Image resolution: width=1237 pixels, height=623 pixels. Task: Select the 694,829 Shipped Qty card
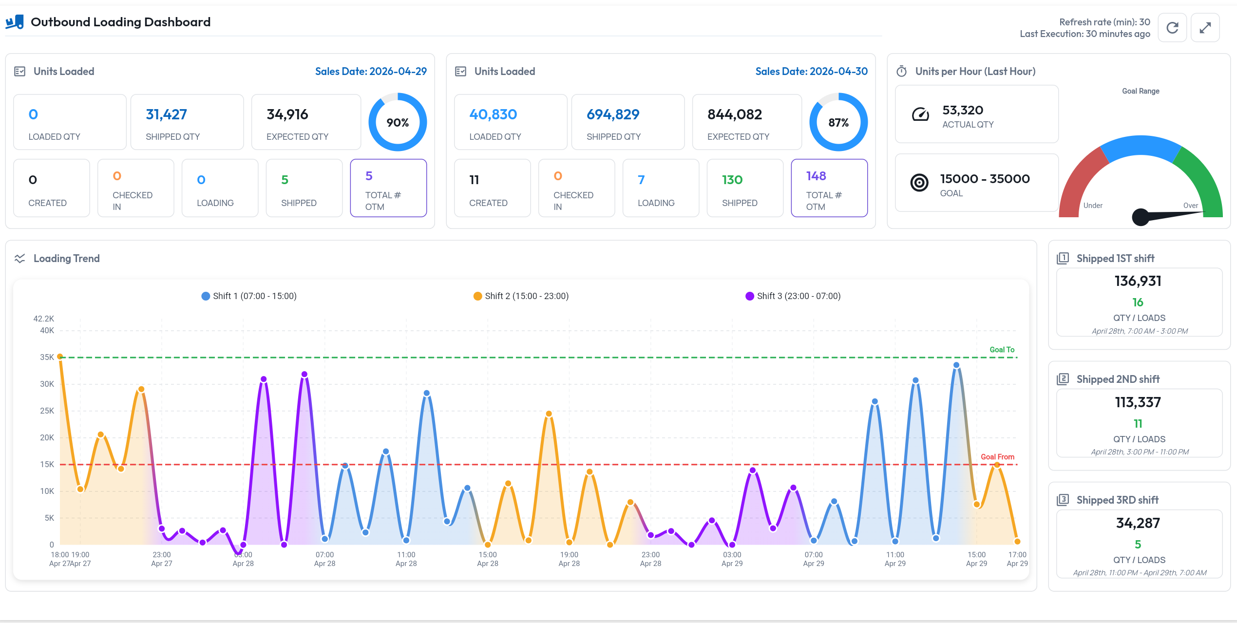pyautogui.click(x=628, y=122)
